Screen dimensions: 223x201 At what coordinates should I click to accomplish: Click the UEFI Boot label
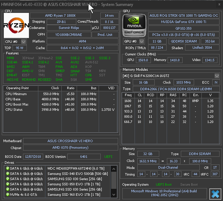tap(164, 185)
